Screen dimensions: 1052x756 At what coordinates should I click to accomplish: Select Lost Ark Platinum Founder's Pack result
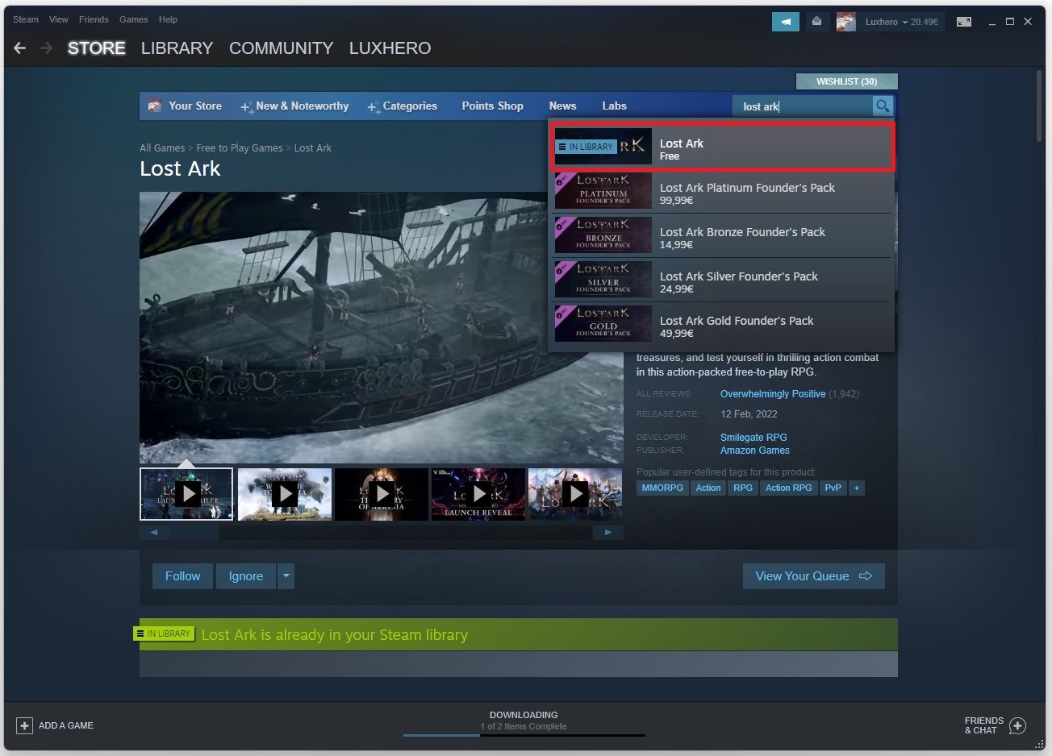click(x=721, y=191)
